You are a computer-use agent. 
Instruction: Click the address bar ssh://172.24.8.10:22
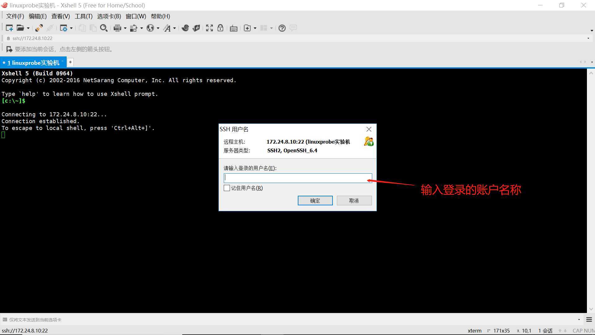pos(33,38)
